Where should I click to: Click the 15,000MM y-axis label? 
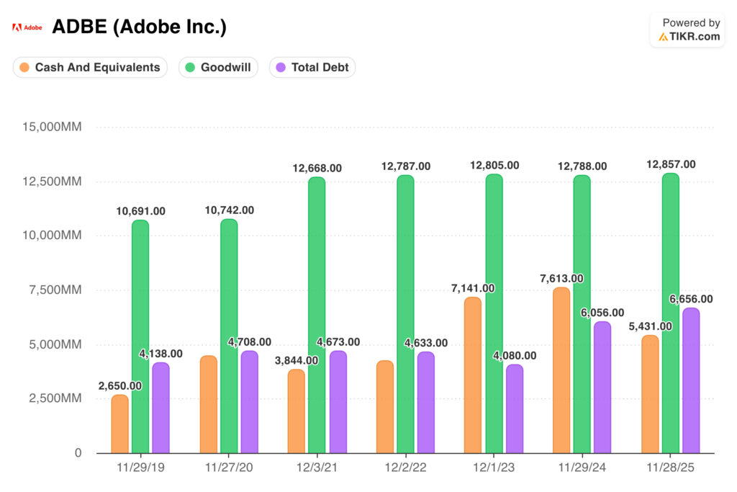pos(53,127)
